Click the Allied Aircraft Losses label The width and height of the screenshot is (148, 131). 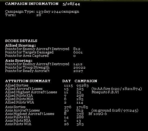coord(24,89)
